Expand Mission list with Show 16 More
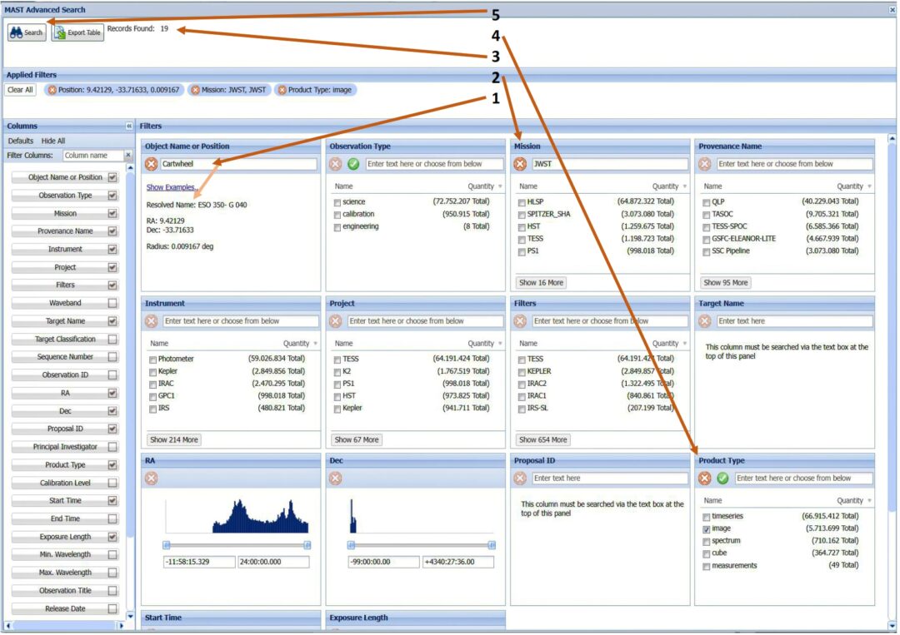The image size is (900, 635). [541, 283]
